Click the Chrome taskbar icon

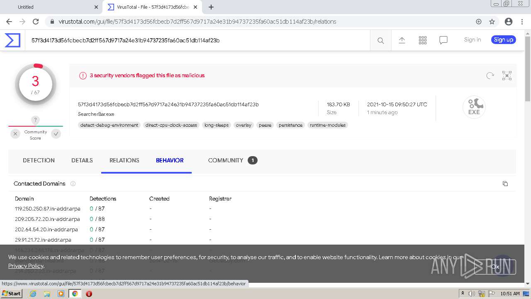tap(75, 294)
